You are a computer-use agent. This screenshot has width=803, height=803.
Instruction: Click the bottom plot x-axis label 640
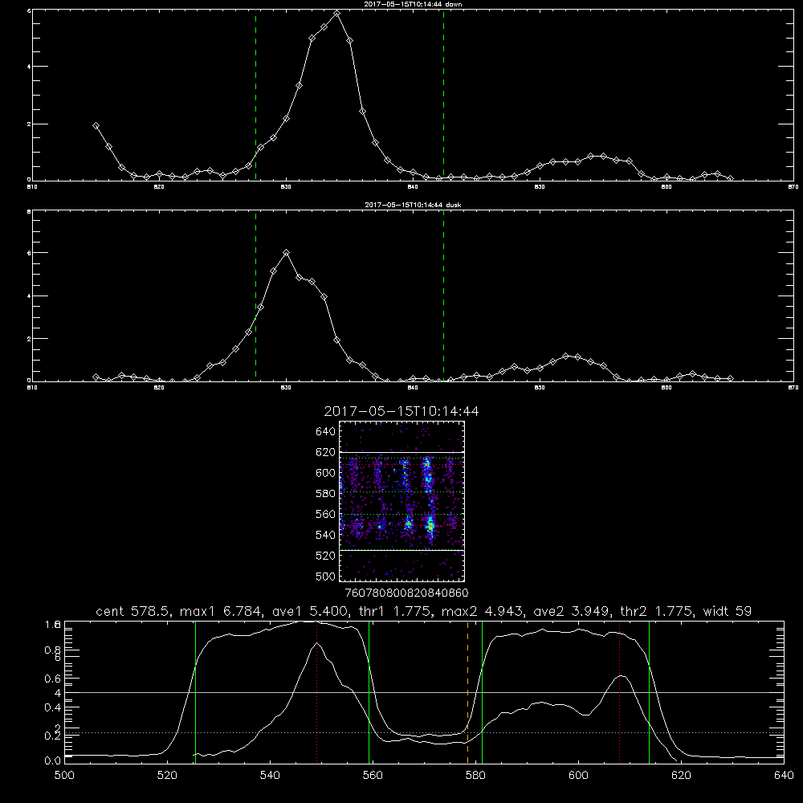click(x=784, y=776)
